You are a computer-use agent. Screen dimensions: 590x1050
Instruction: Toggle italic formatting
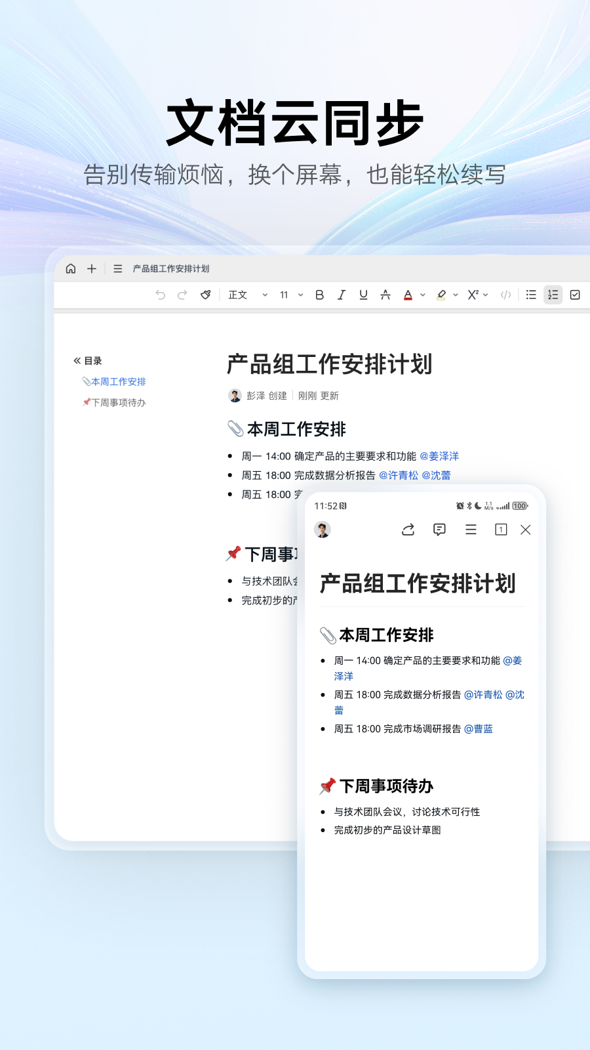(342, 295)
